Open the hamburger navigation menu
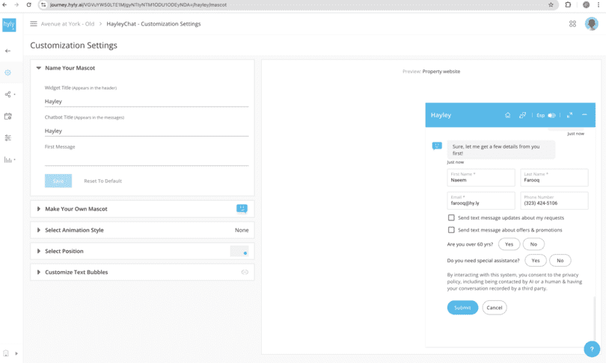The width and height of the screenshot is (606, 363). click(x=33, y=24)
